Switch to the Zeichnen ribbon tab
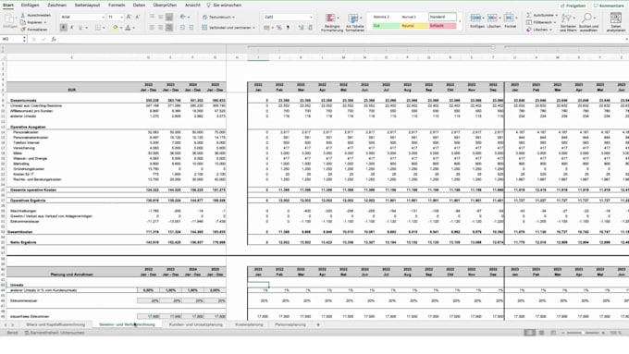The width and height of the screenshot is (629, 354). click(x=57, y=6)
